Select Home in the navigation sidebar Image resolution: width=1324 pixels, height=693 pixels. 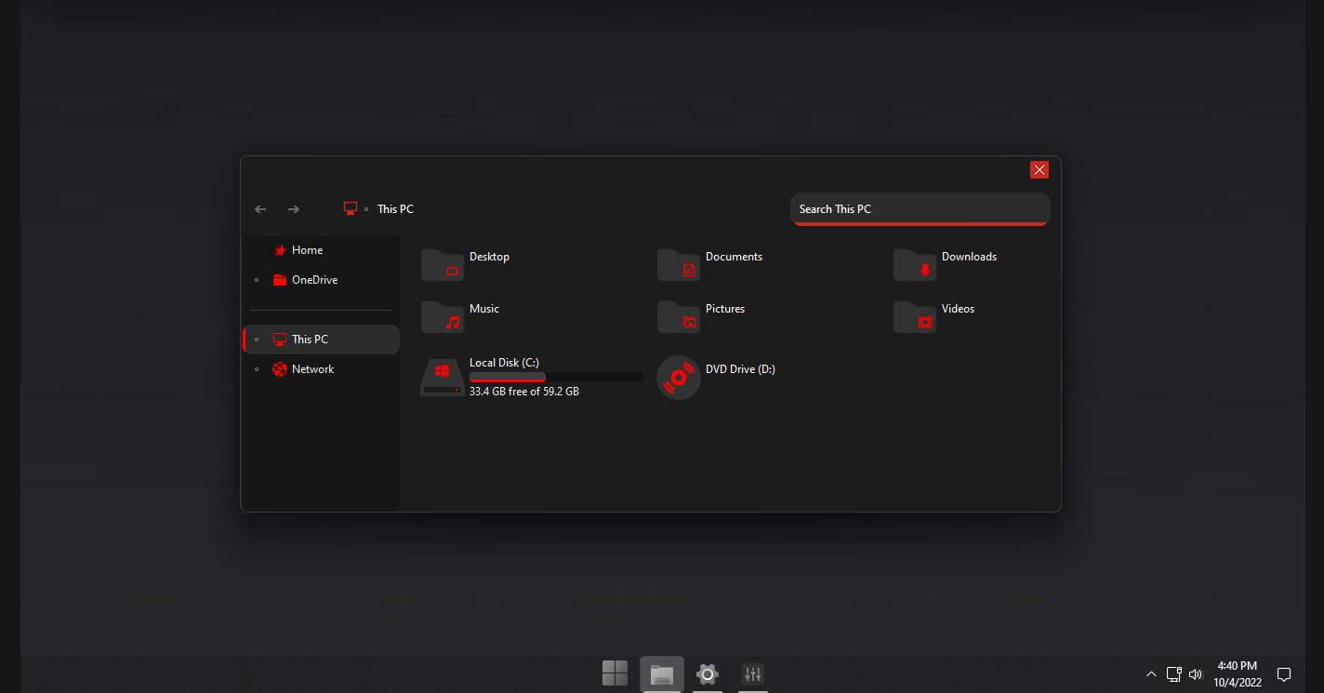point(307,249)
